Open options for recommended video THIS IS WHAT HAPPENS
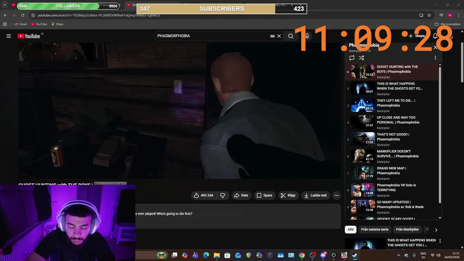The height and width of the screenshot is (261, 464). pos(440,241)
